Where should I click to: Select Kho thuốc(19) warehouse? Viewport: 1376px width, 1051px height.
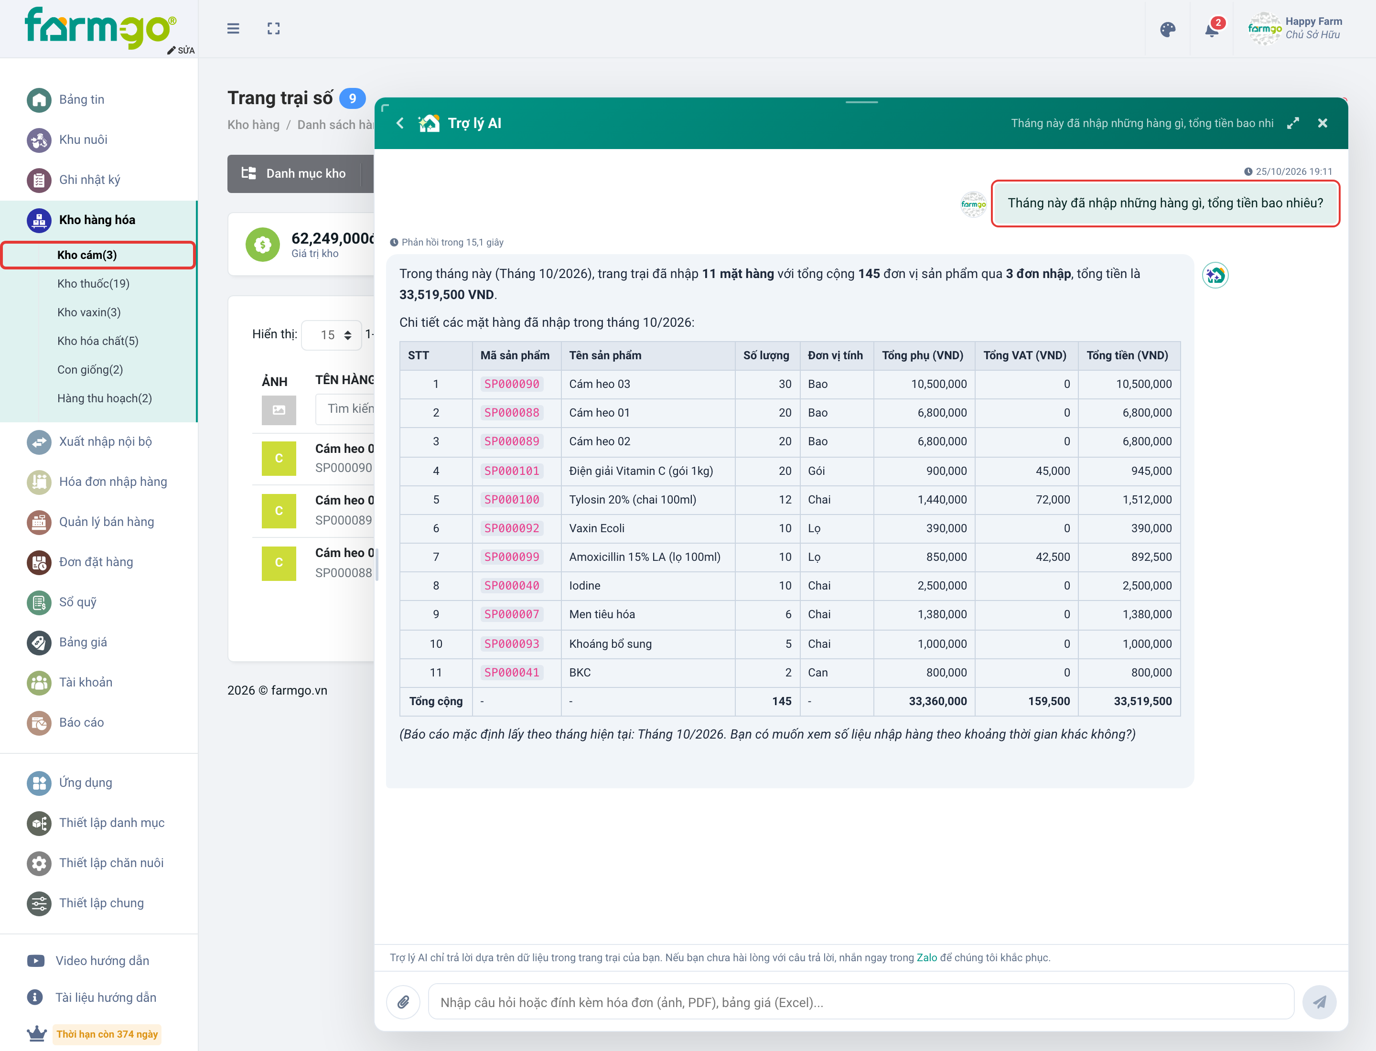coord(93,283)
